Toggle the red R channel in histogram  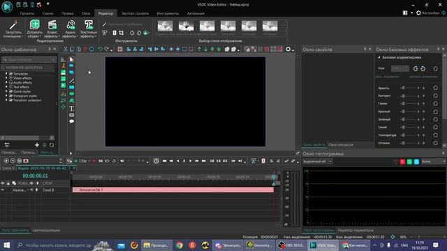[402, 162]
